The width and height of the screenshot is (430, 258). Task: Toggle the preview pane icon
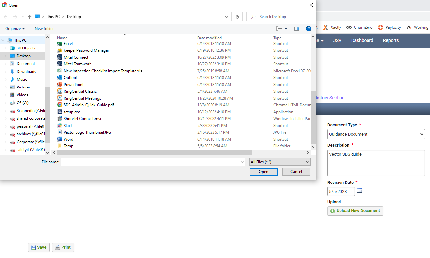pos(297,29)
